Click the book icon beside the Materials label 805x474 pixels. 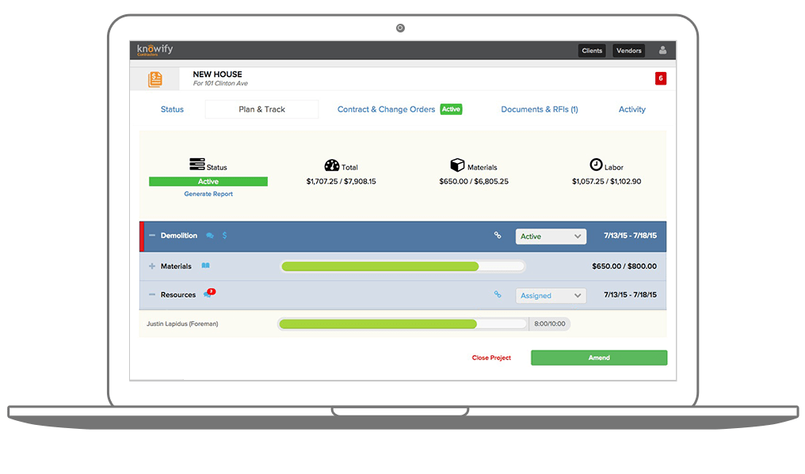click(205, 266)
